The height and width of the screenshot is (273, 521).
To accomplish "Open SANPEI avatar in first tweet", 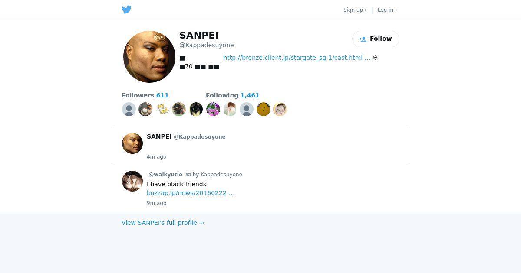I will pos(132,143).
